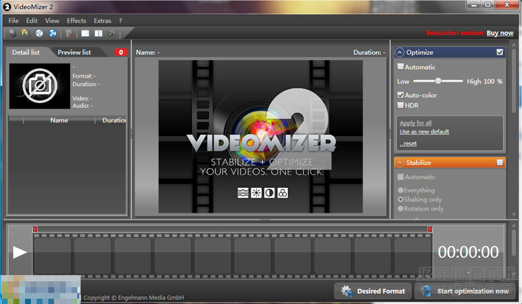Click the slider track near High

pyautogui.click(x=458, y=81)
